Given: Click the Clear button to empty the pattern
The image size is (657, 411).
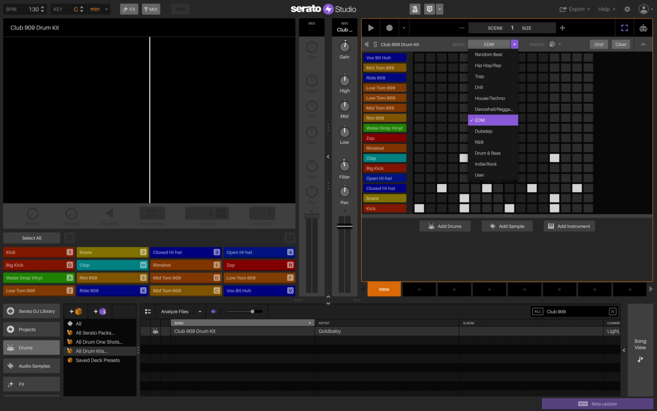Looking at the screenshot, I should [621, 44].
